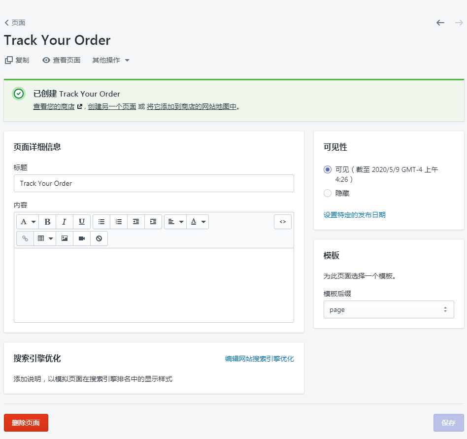This screenshot has width=467, height=439.
Task: Switch to HTML code view
Action: [282, 222]
